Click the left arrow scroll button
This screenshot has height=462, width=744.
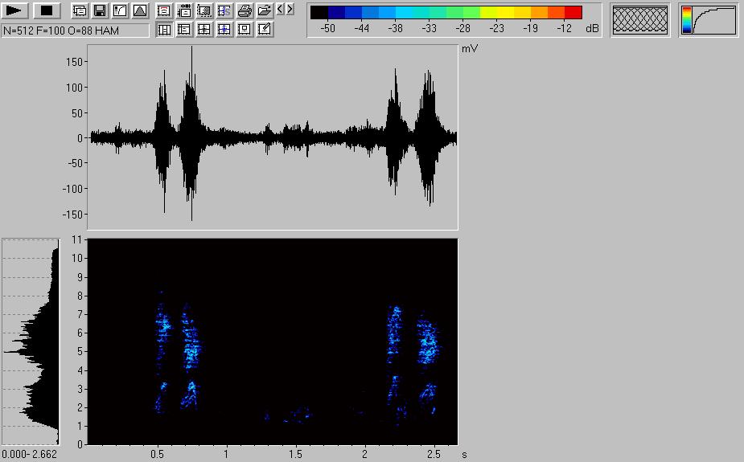tap(280, 10)
